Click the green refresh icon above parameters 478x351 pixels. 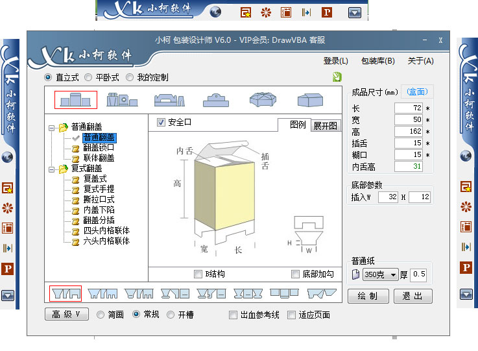[337, 77]
